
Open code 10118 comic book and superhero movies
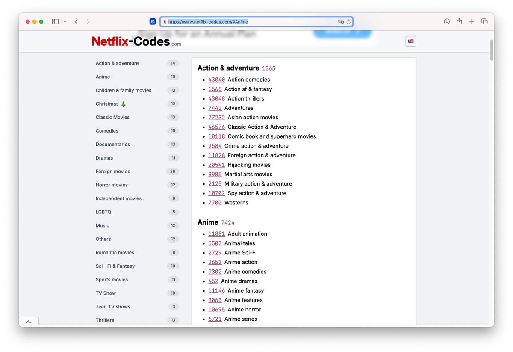(x=216, y=136)
